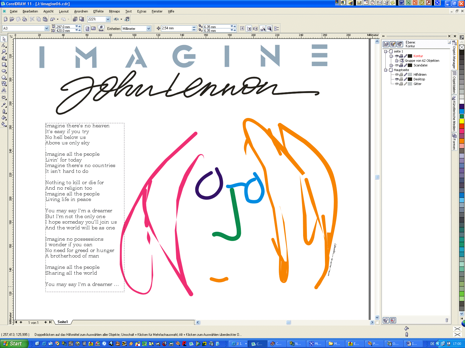Select the Zoom magnifier tool

point(4,52)
